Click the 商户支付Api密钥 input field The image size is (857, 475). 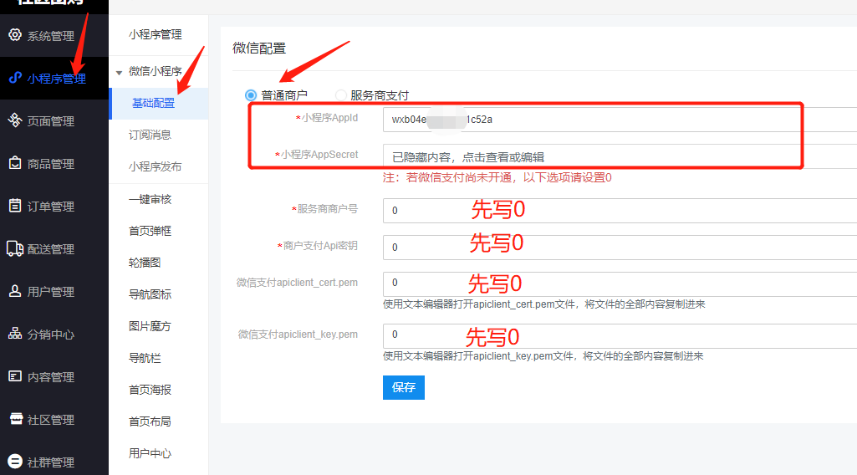pos(620,247)
